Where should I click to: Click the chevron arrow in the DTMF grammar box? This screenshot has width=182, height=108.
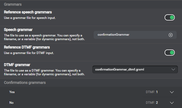click(x=172, y=70)
